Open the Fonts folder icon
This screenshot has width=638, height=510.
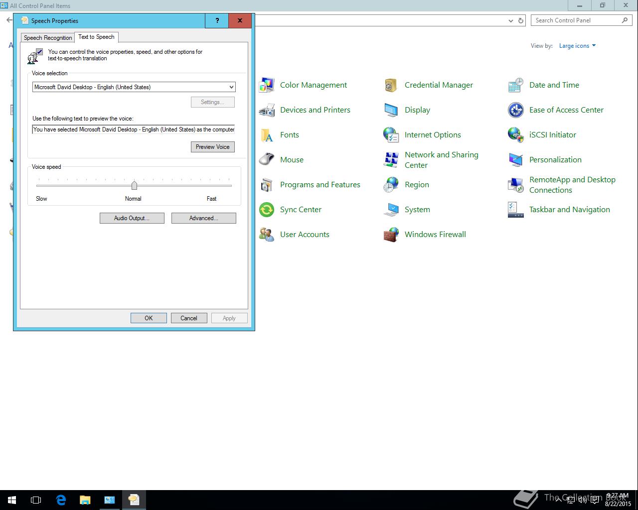(x=267, y=135)
